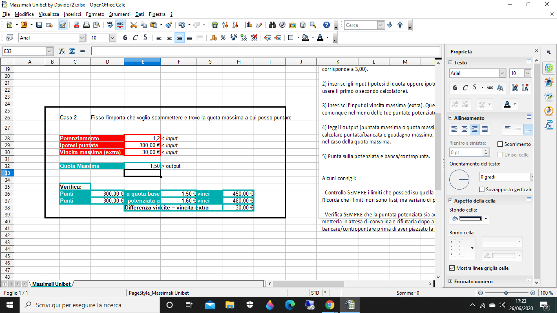Toggle AutoSpellcheck icon
The image size is (557, 313).
120,25
